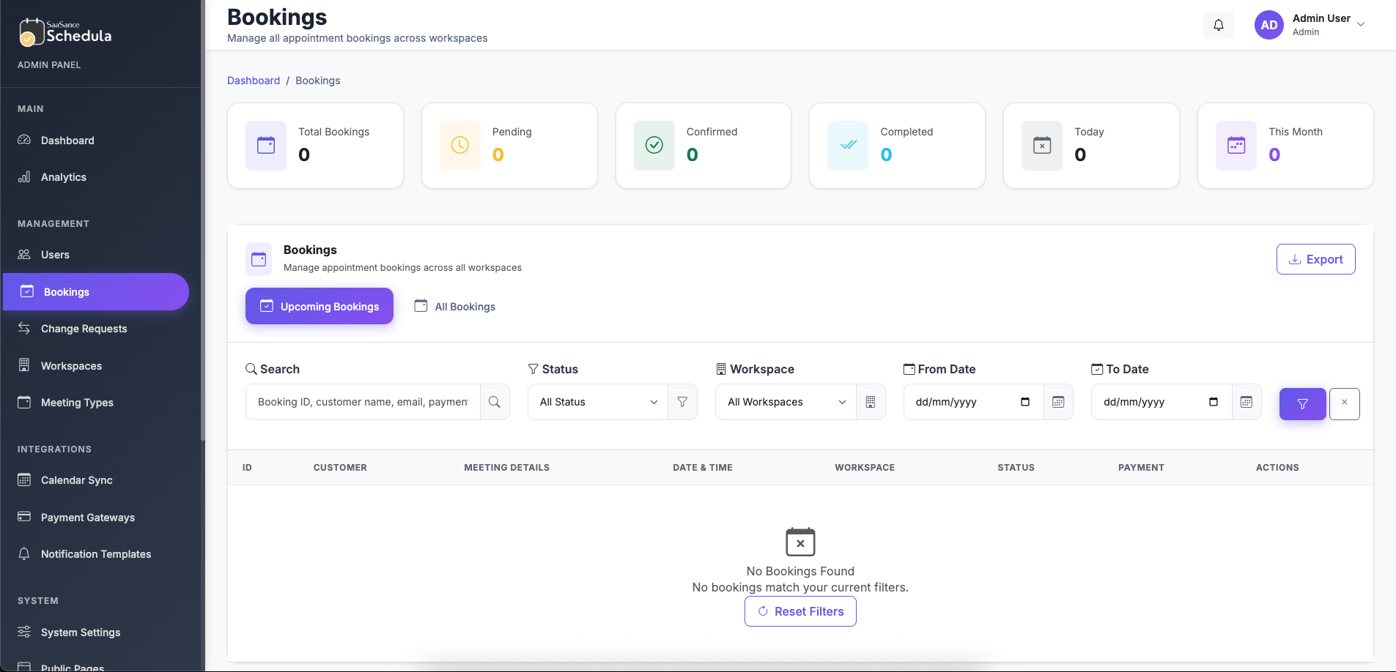Click the Reset Filters button
The height and width of the screenshot is (672, 1396).
(799, 611)
